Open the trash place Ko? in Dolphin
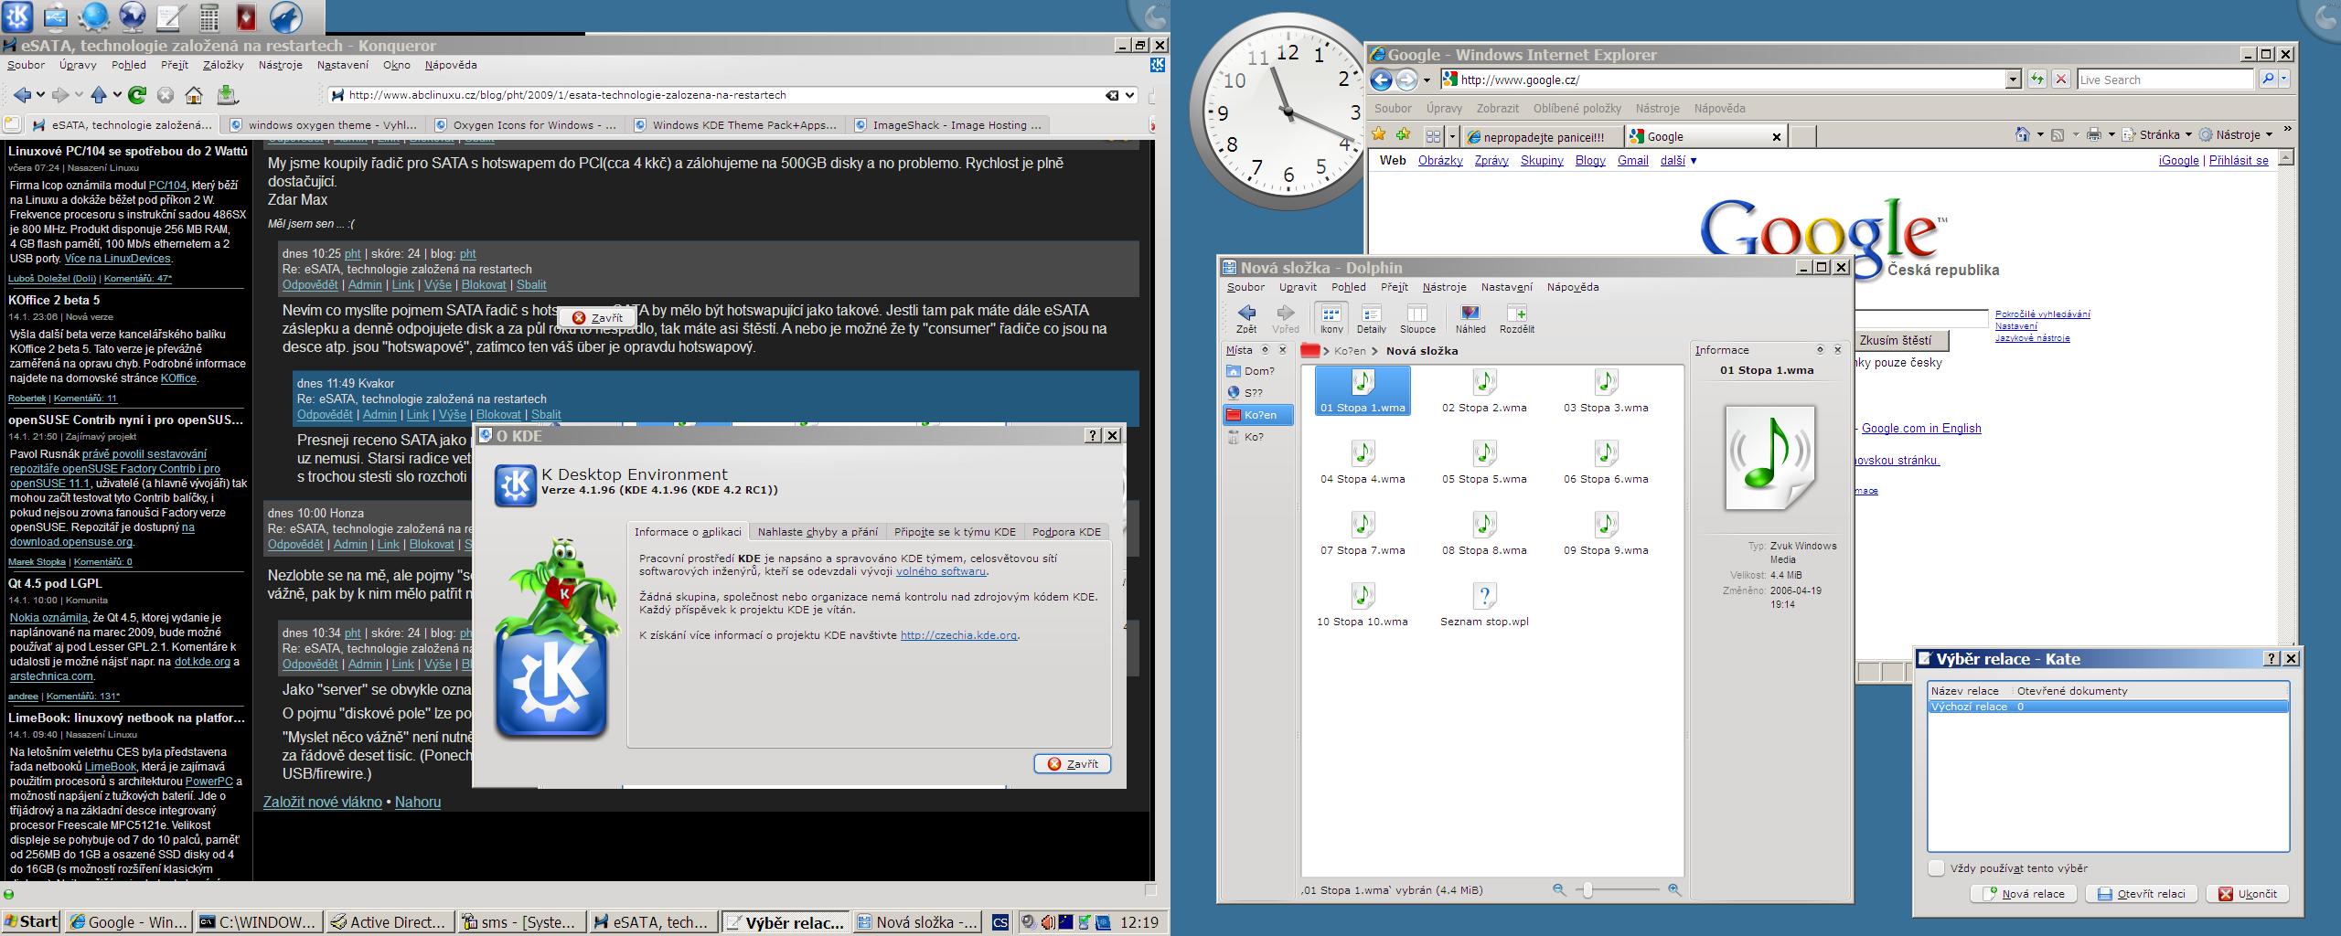This screenshot has width=2341, height=936. click(1258, 437)
